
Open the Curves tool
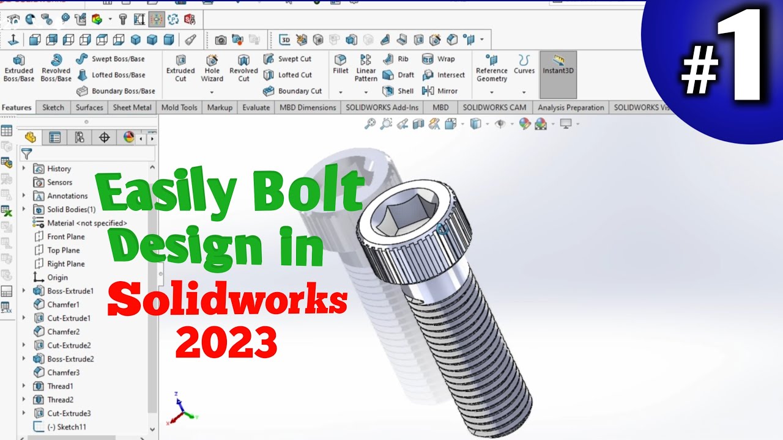point(524,64)
